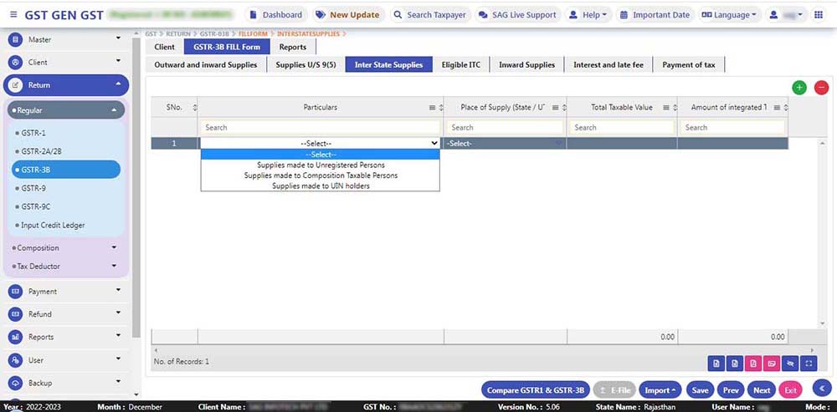
Task: Click the Total Taxable Value column menu icon
Action: point(667,108)
